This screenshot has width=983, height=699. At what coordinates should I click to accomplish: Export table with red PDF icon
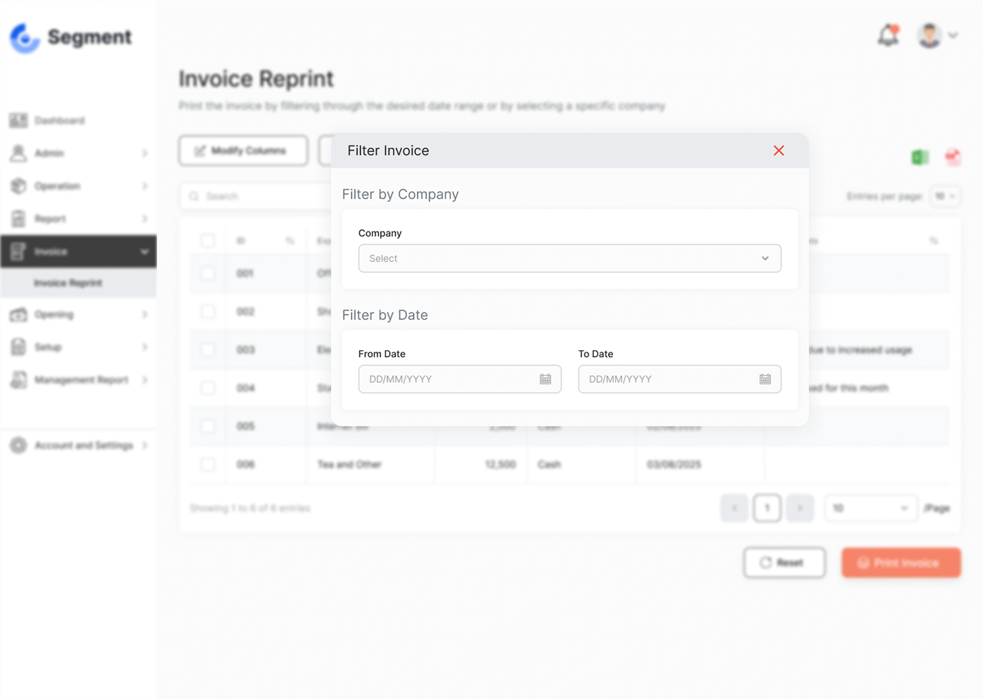pos(953,158)
